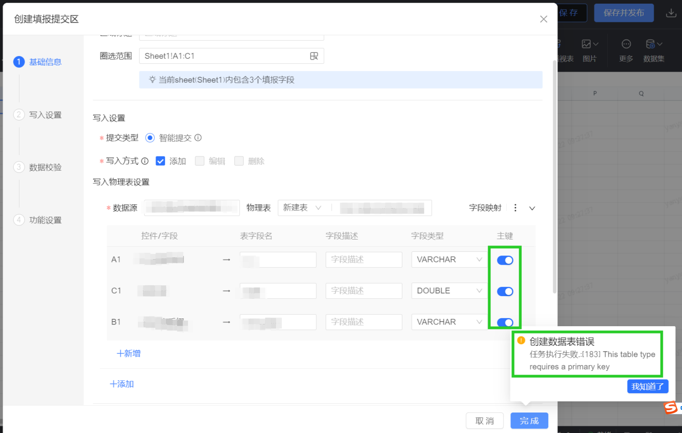This screenshot has height=433, width=682.
Task: Open the 新建表 physical table dropdown
Action: [x=302, y=208]
